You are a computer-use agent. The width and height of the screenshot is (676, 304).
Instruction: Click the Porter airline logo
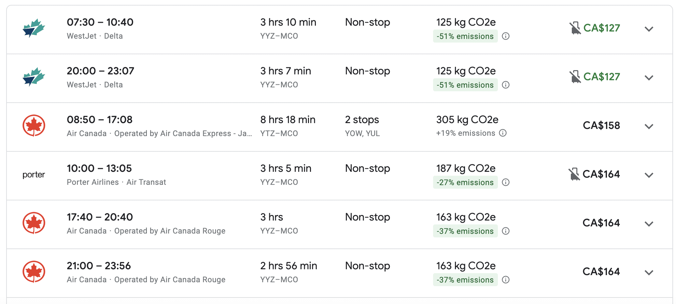[34, 175]
